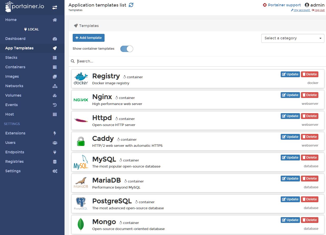
Task: Open the Select a category dropdown
Action: [293, 38]
